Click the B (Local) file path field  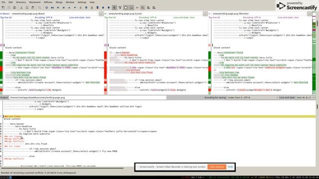coord(155,13)
